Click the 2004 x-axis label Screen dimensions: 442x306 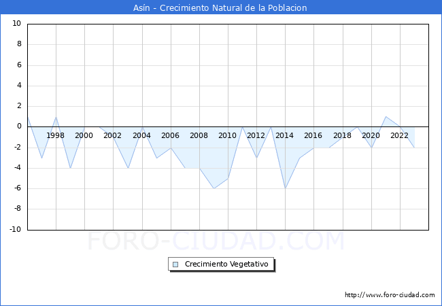(x=141, y=135)
